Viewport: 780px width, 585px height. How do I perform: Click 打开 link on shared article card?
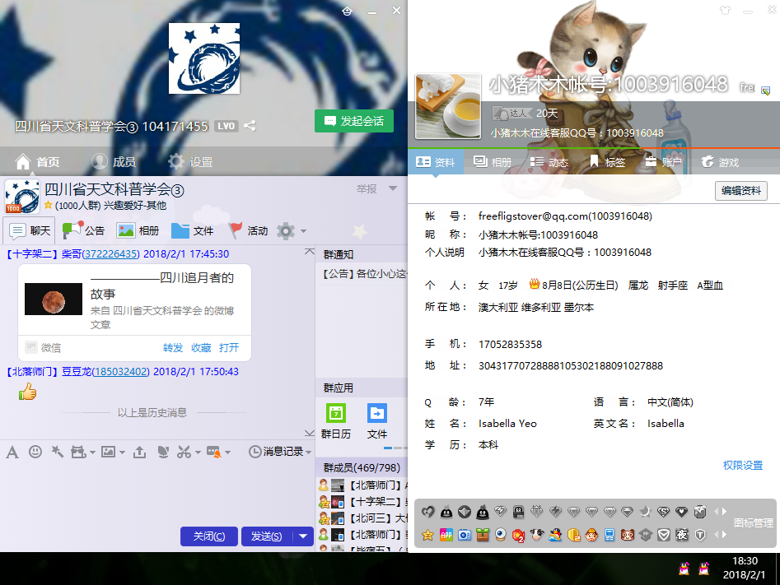pos(229,348)
